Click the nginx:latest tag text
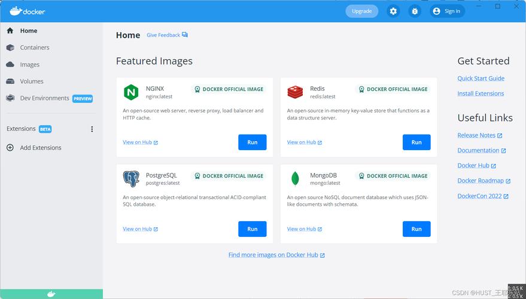The image size is (526, 299). coord(159,96)
